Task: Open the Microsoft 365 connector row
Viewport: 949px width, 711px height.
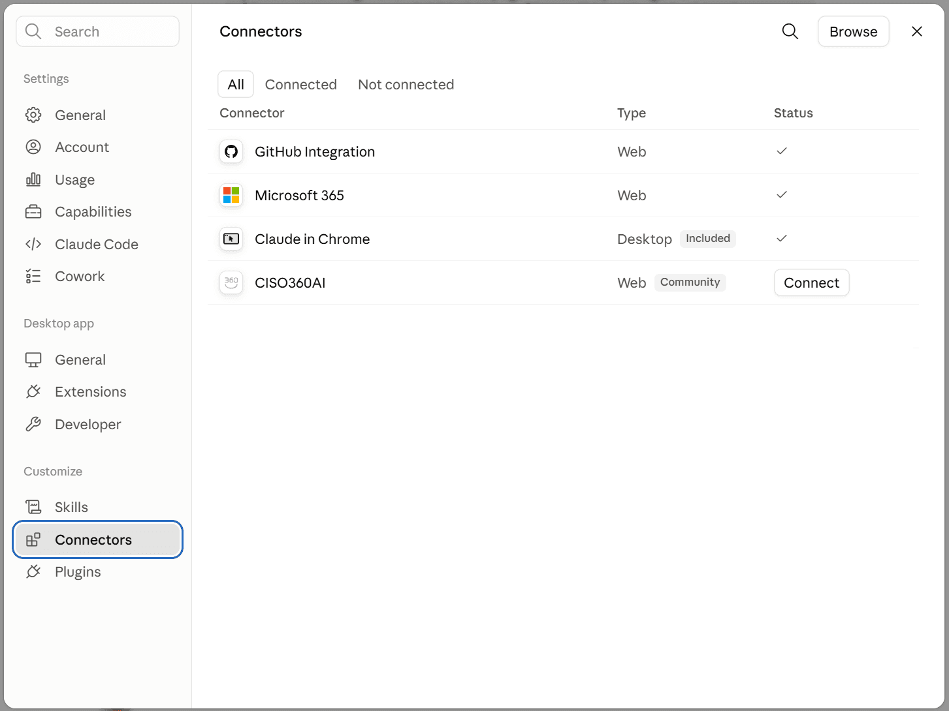Action: (564, 195)
